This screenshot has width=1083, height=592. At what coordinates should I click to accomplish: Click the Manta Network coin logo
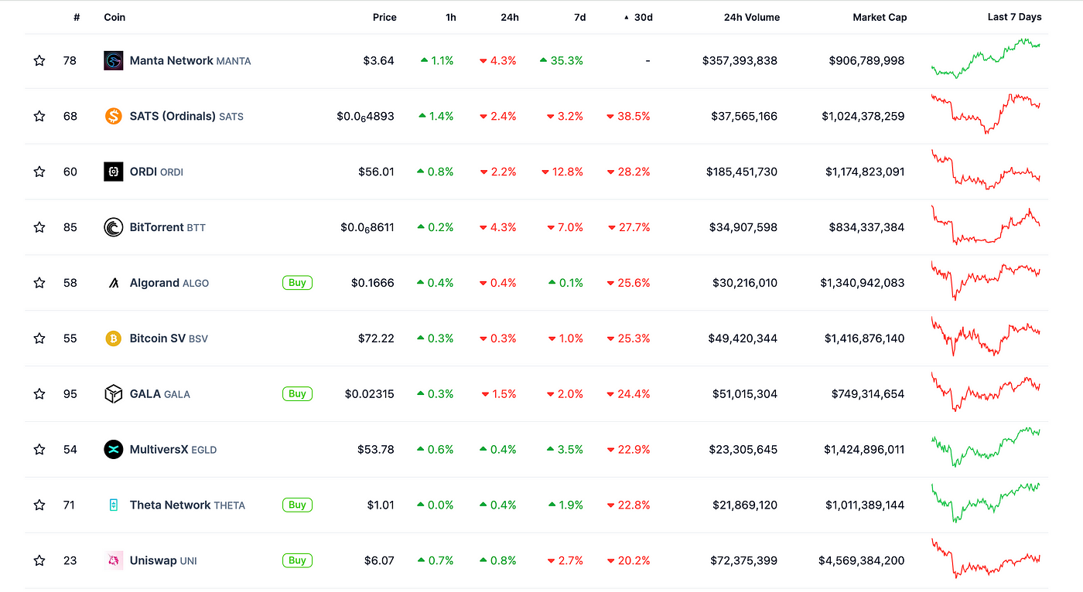114,60
